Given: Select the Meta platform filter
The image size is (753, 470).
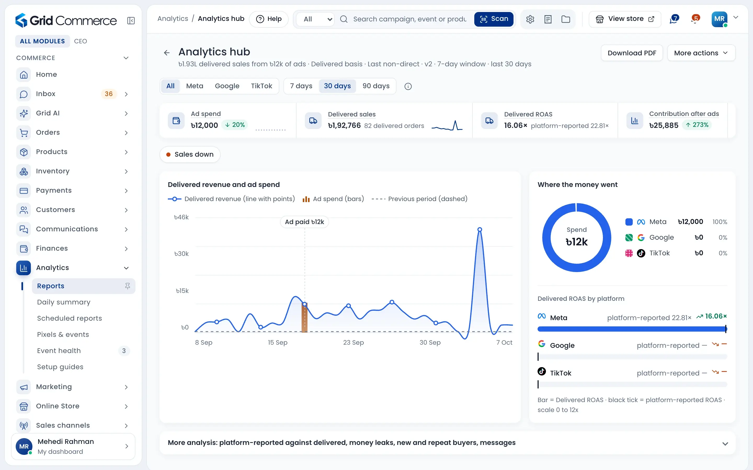Looking at the screenshot, I should (x=195, y=86).
